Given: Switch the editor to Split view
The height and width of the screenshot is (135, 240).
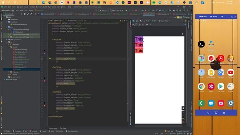Looking at the screenshot, I should click(180, 17).
